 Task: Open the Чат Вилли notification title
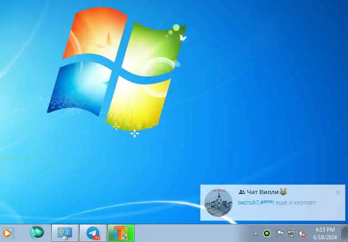(263, 192)
